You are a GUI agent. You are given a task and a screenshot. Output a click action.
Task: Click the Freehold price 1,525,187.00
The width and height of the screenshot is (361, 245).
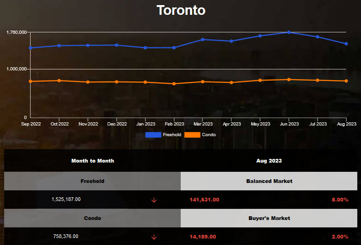(x=66, y=200)
